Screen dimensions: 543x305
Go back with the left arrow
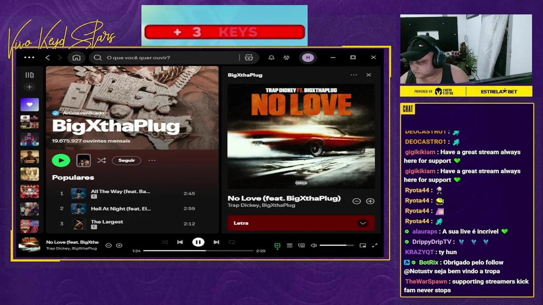pos(48,57)
